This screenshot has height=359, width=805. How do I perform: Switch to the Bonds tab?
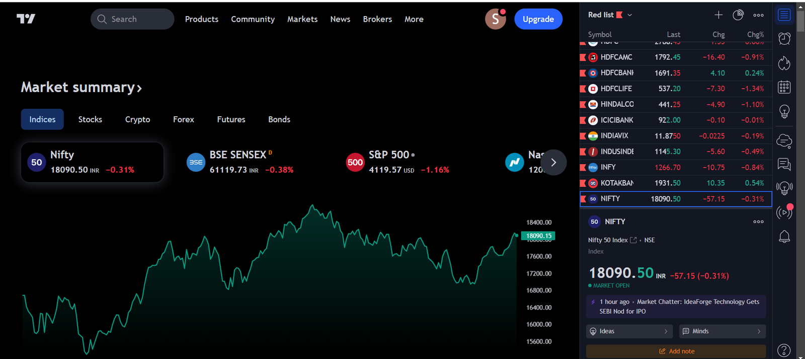click(x=279, y=119)
